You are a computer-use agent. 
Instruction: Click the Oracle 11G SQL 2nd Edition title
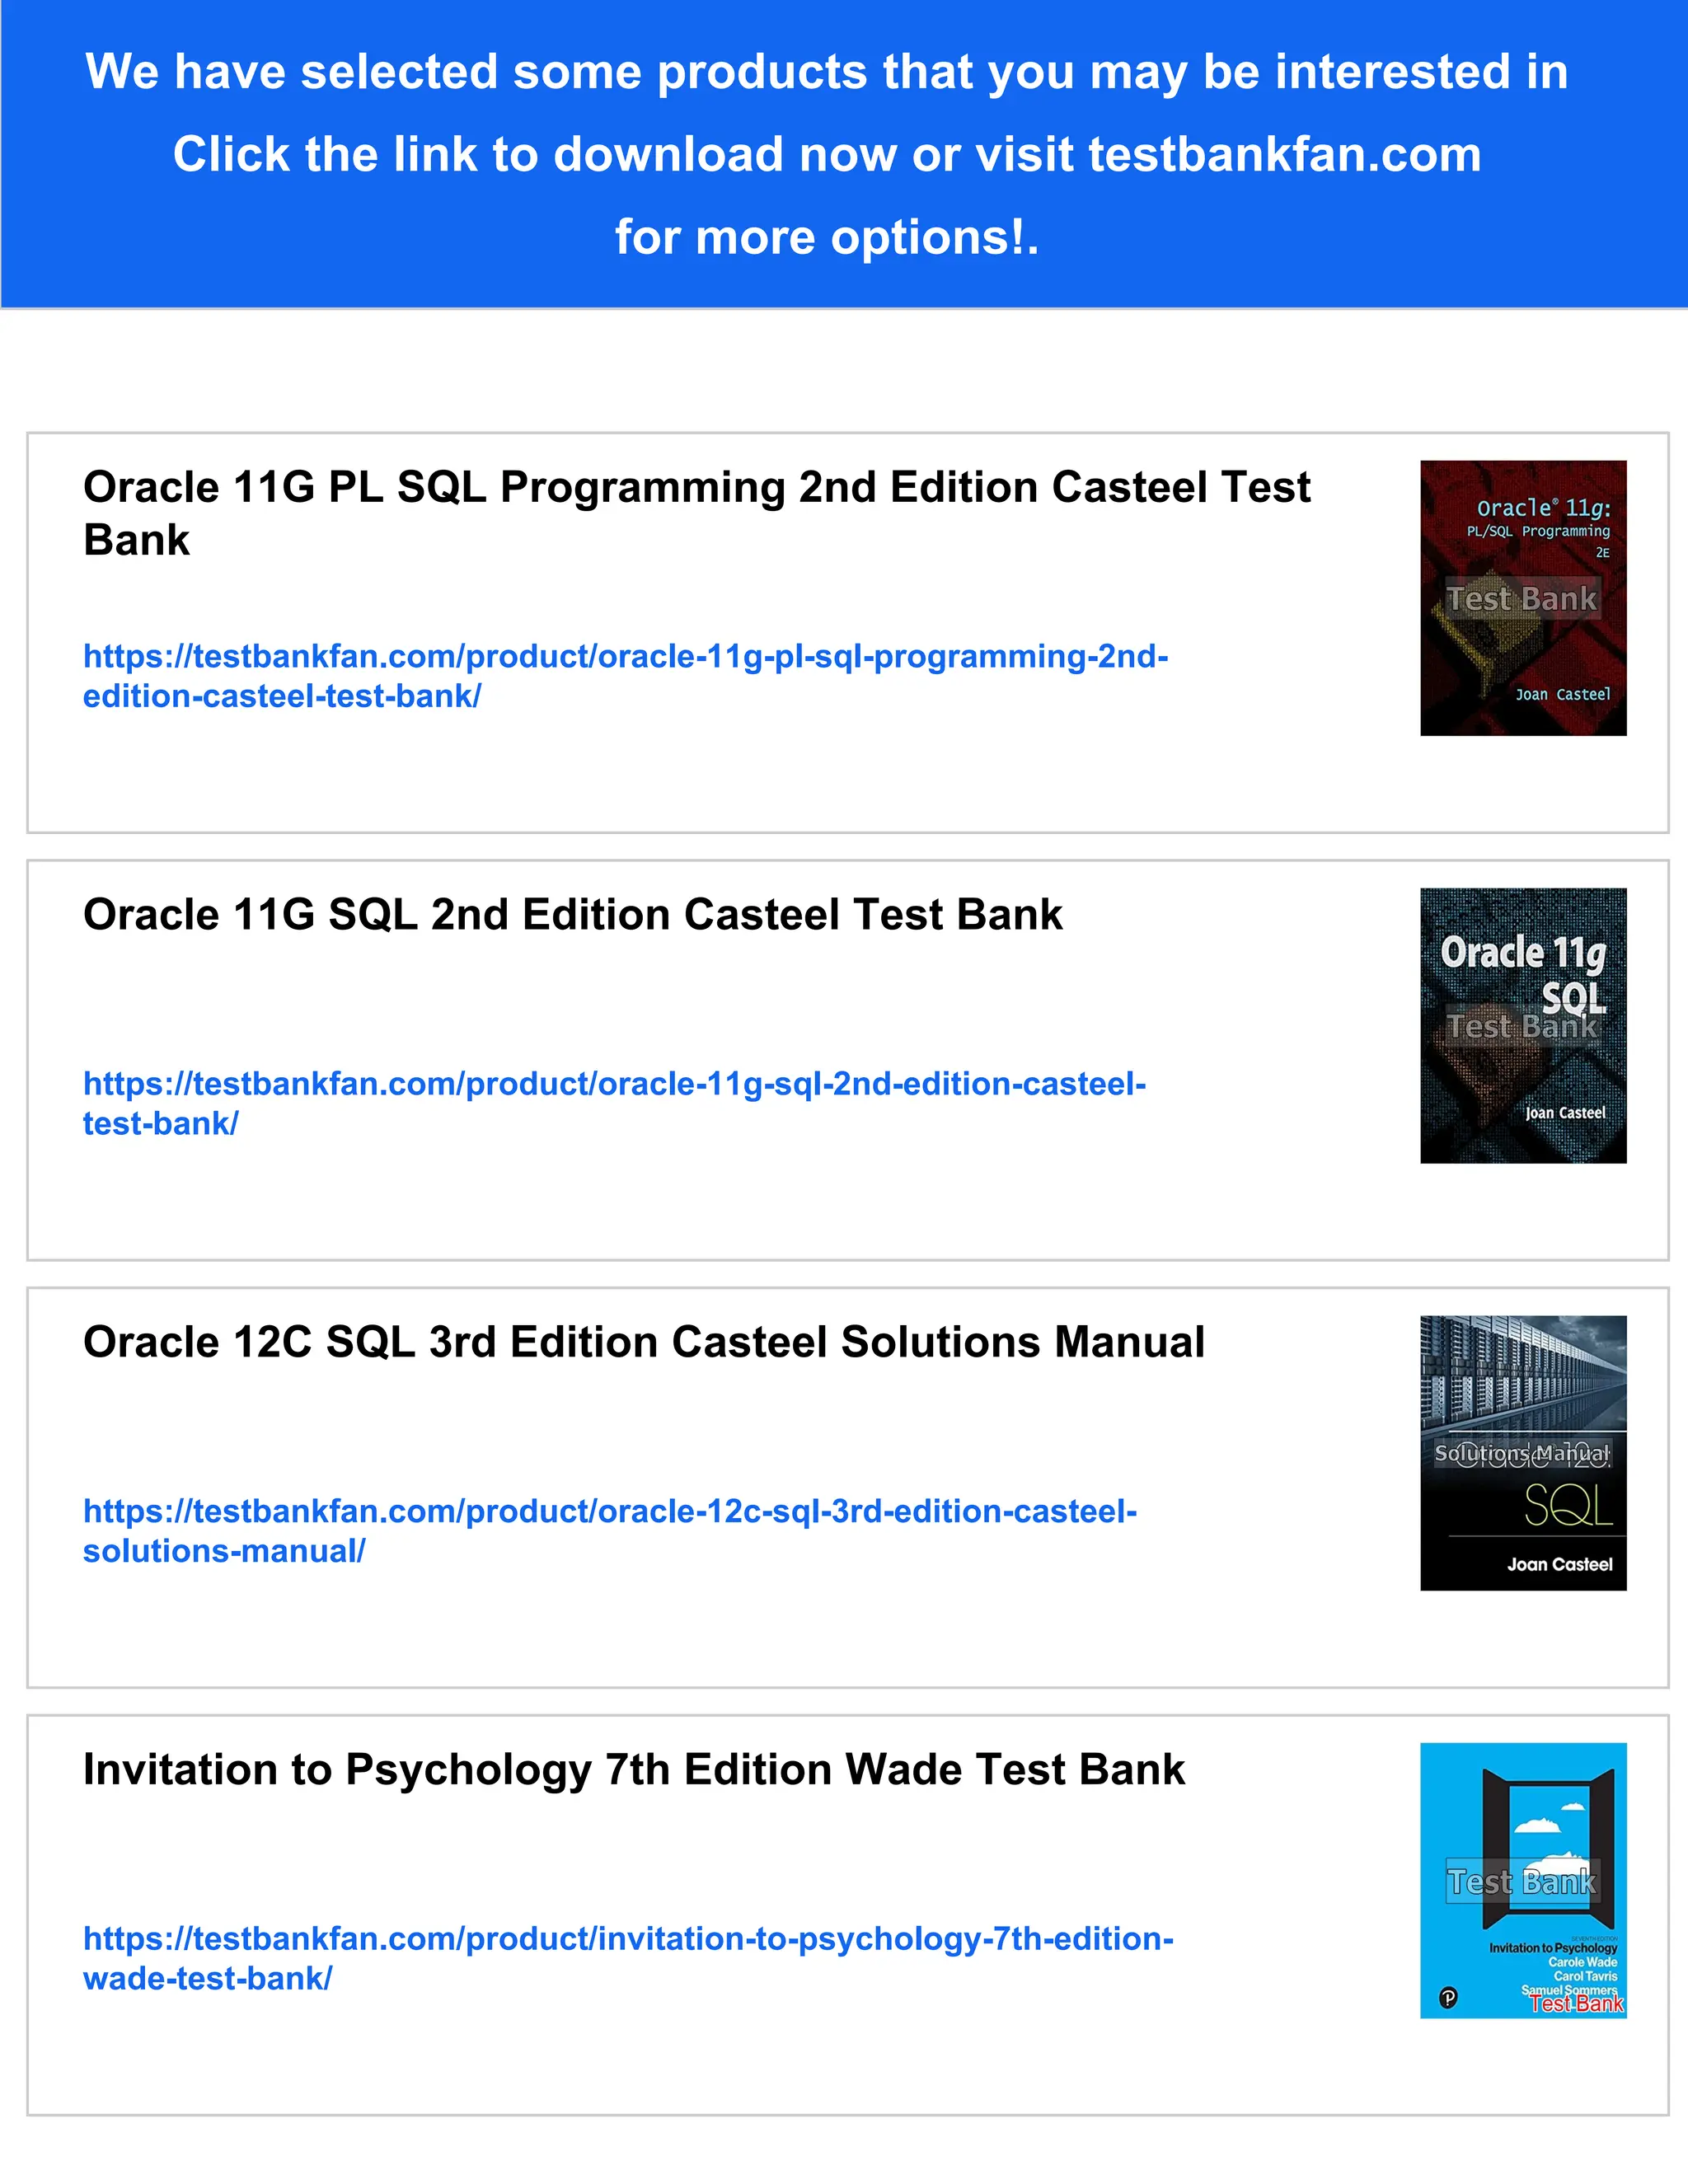[x=572, y=915]
